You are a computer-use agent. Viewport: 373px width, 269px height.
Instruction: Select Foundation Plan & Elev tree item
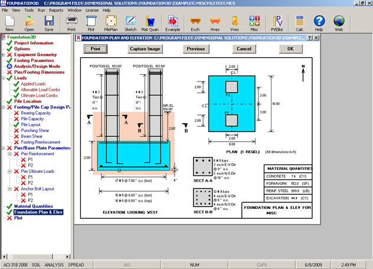38,212
